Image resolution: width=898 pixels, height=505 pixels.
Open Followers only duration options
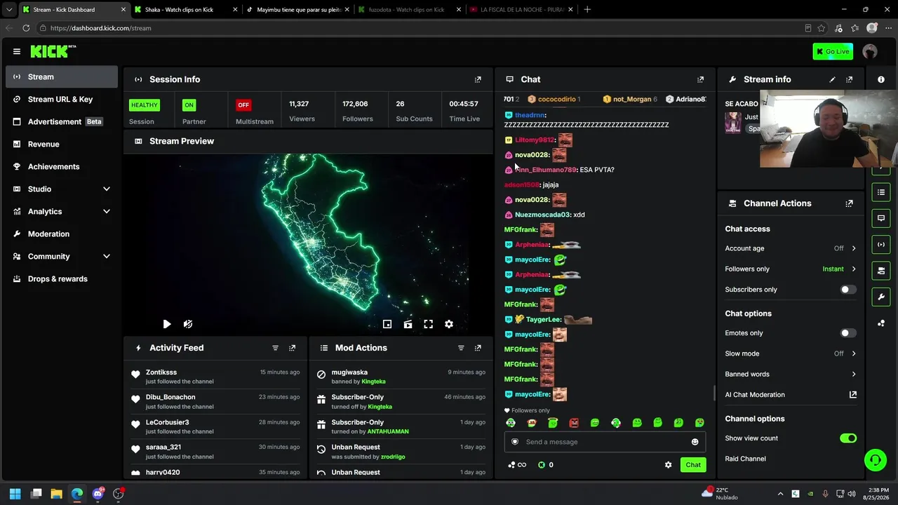(x=791, y=269)
